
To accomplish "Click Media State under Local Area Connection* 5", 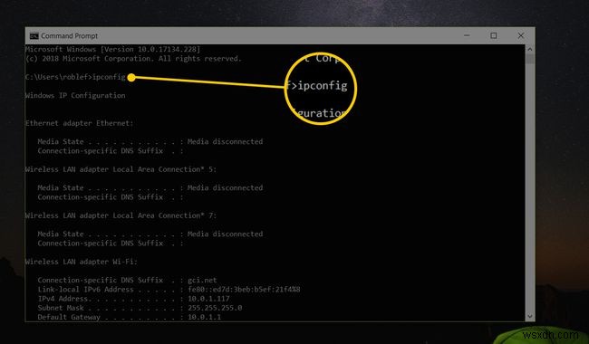I will [x=150, y=187].
